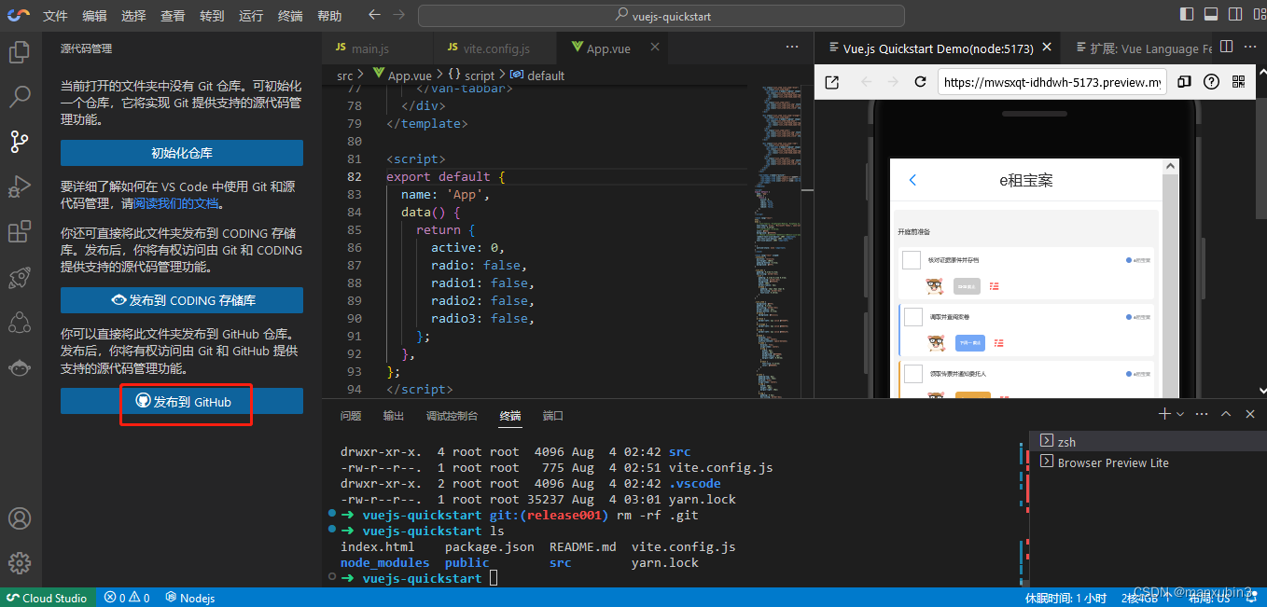Open the Search view in activity bar

(x=20, y=96)
